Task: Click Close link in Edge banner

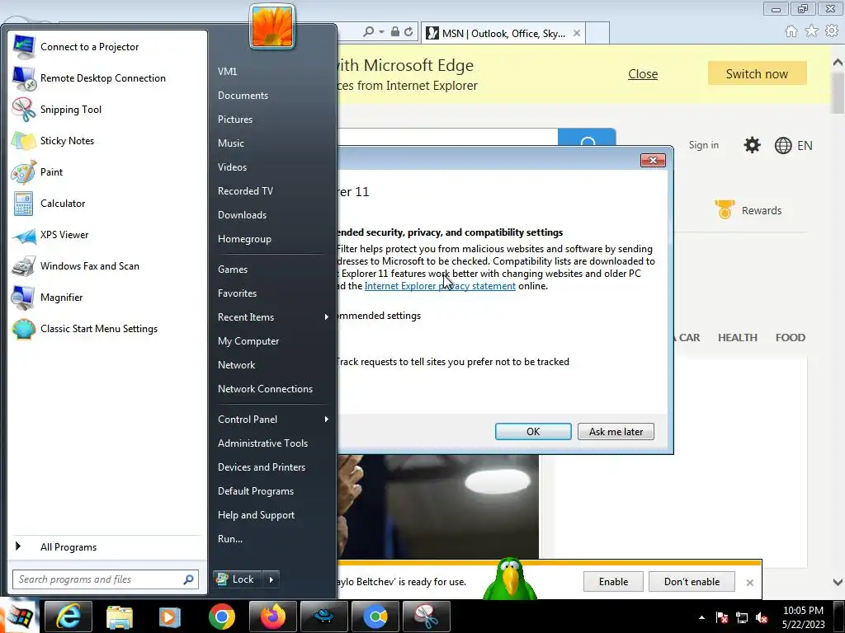Action: [642, 73]
